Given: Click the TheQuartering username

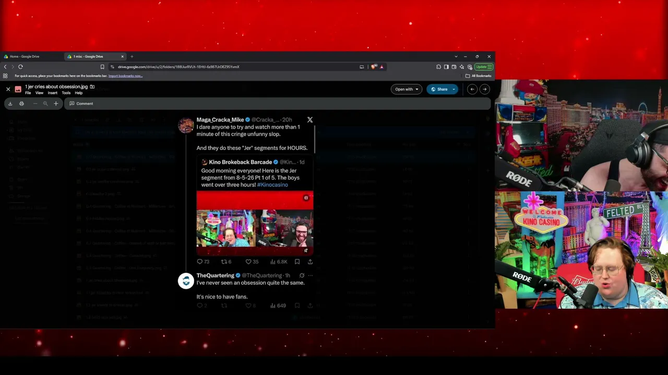Looking at the screenshot, I should click(216, 276).
